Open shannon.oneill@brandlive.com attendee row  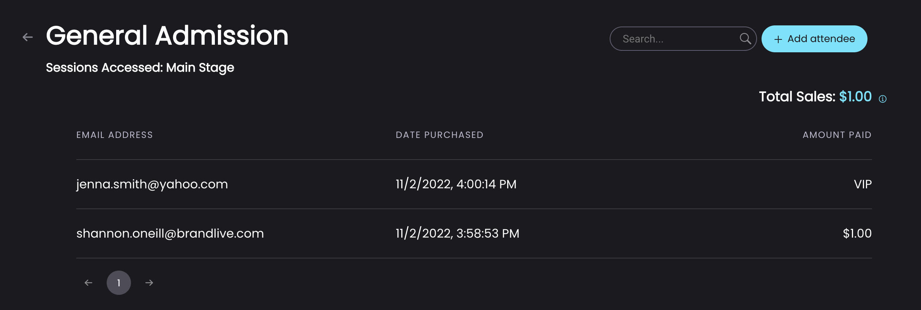coord(474,233)
